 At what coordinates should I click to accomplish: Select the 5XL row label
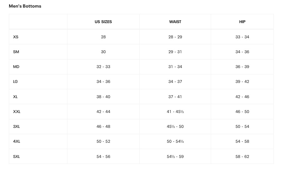16,157
